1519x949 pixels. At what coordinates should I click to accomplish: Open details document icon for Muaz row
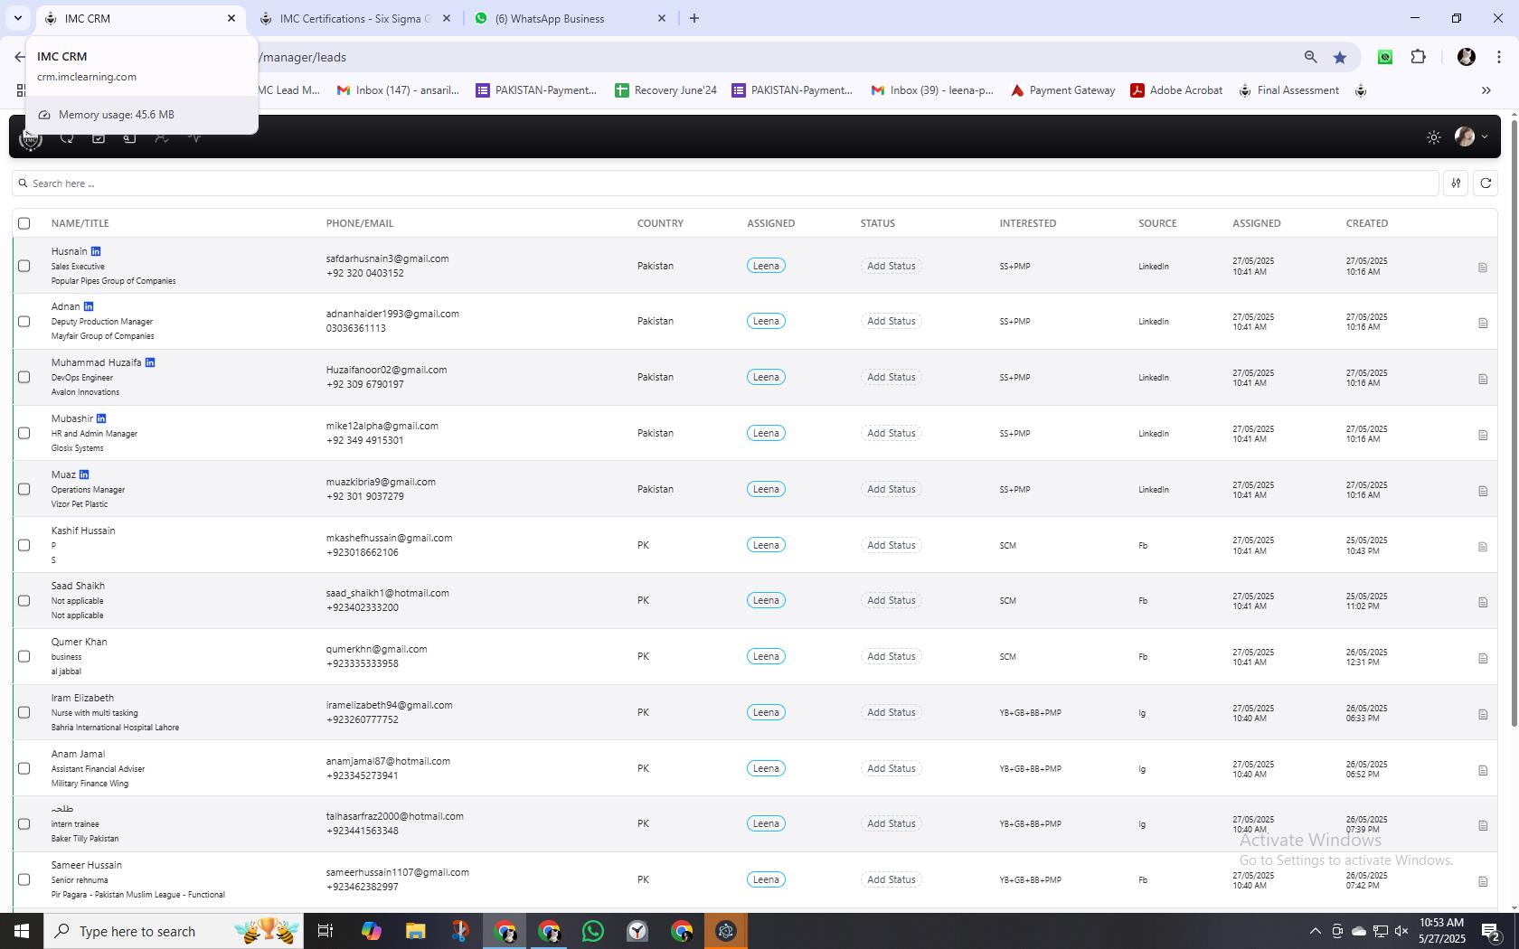point(1483,491)
